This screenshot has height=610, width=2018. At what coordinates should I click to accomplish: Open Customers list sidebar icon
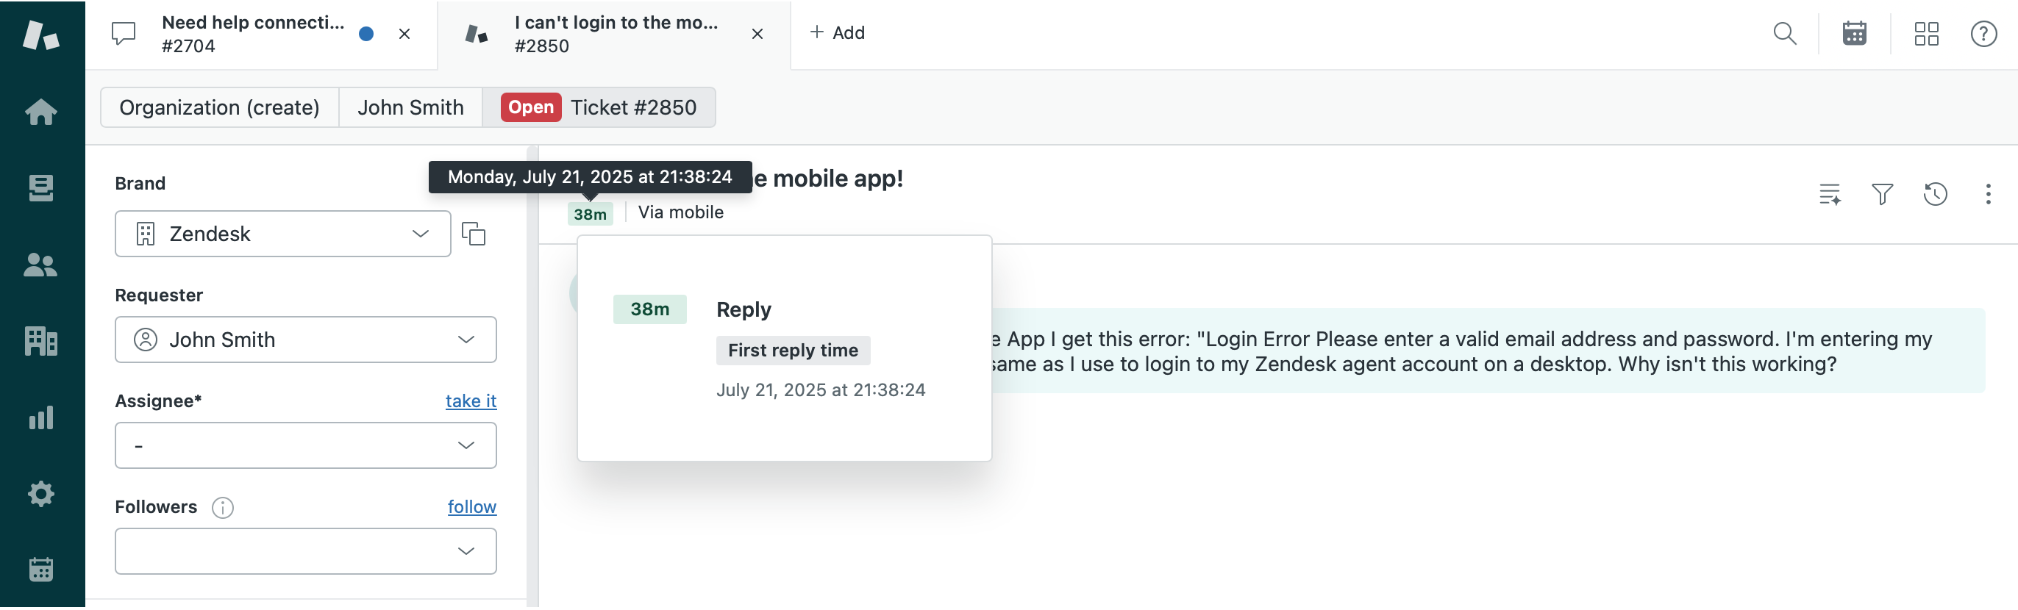tap(40, 265)
